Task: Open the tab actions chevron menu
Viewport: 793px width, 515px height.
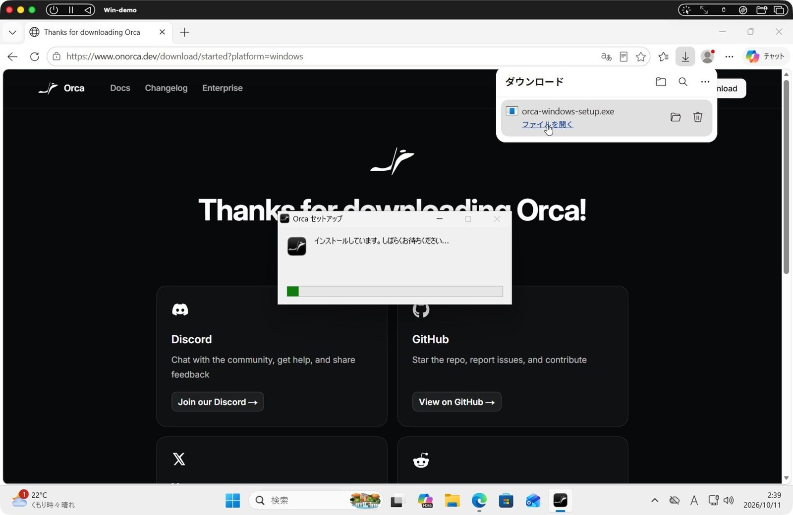Action: [12, 32]
